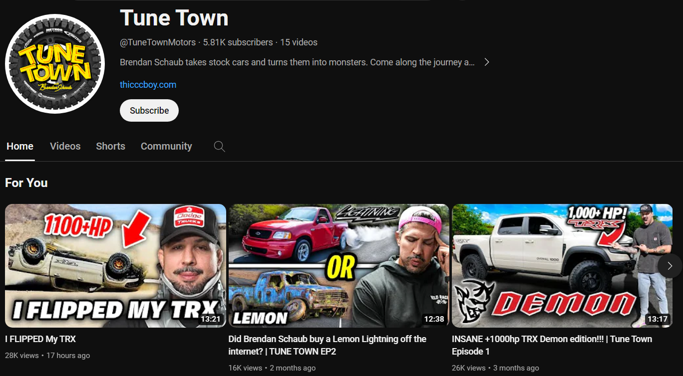Open the channel search magnifier icon

tap(219, 147)
